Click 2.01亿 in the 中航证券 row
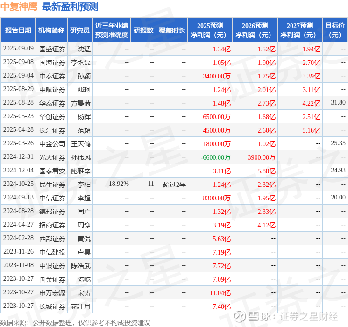 (267, 90)
